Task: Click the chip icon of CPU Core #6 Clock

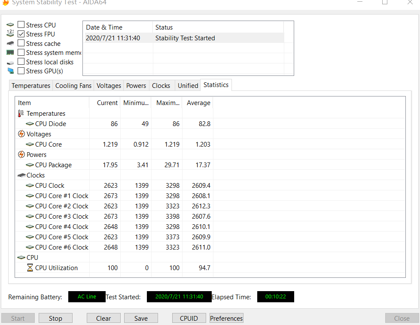Action: click(x=30, y=247)
